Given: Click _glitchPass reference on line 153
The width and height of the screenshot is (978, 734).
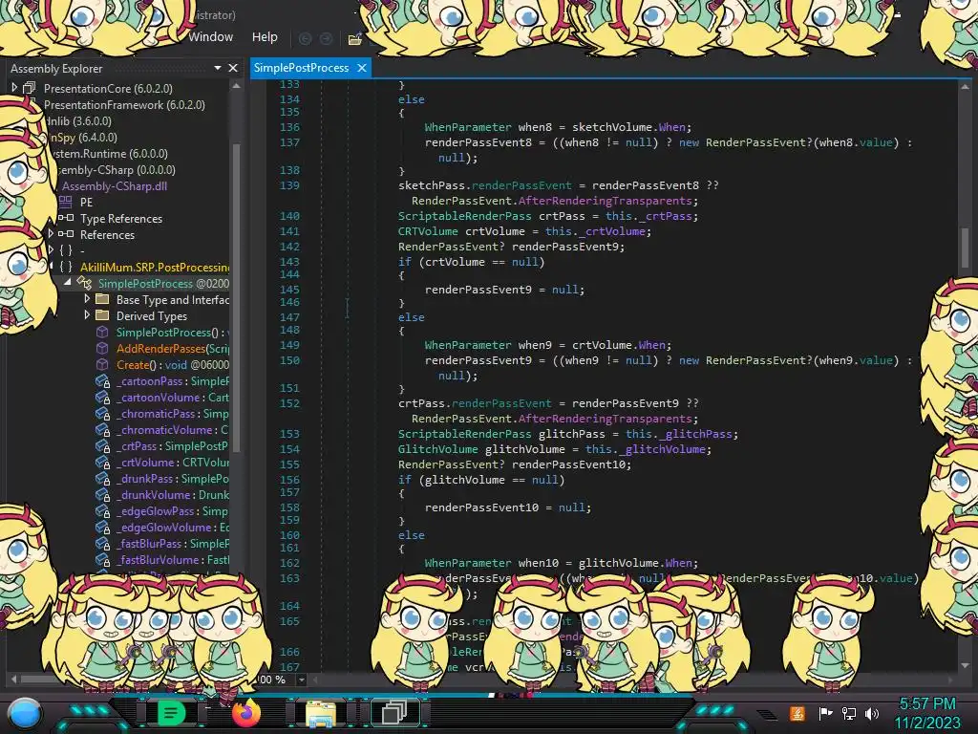Looking at the screenshot, I should (x=698, y=434).
